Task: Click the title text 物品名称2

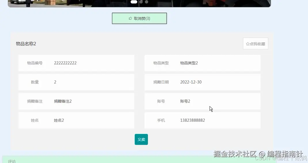Action: (26, 44)
